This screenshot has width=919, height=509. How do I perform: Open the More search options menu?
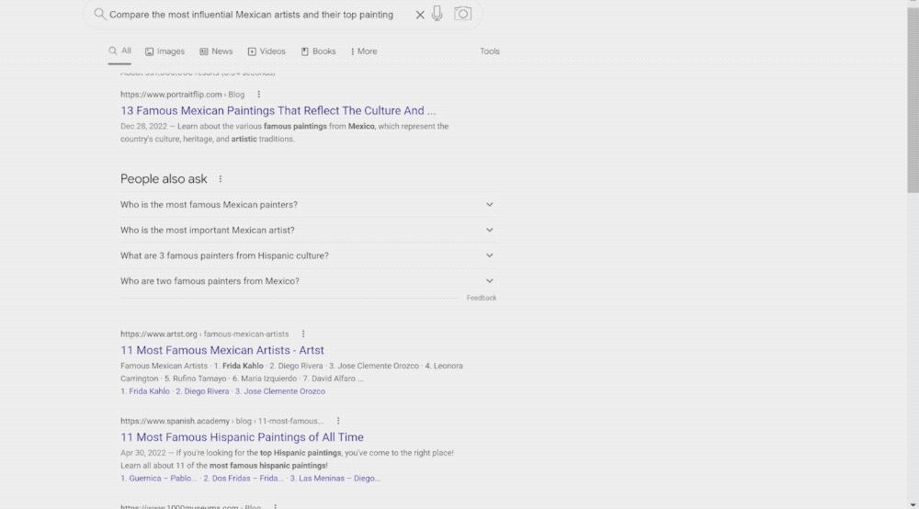click(364, 51)
